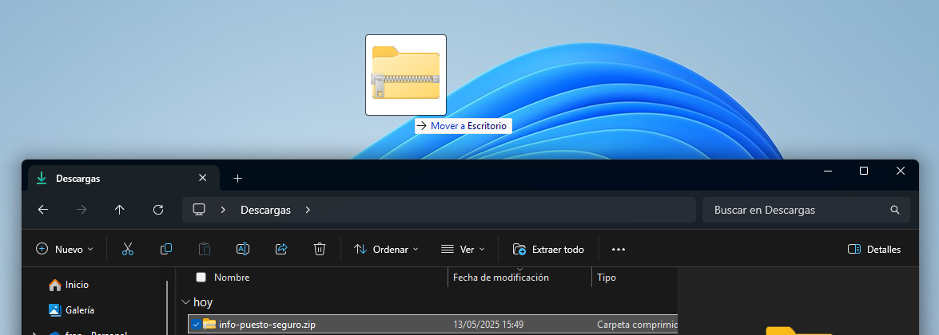The image size is (939, 335).
Task: Go forward with the right arrow
Action: (82, 210)
